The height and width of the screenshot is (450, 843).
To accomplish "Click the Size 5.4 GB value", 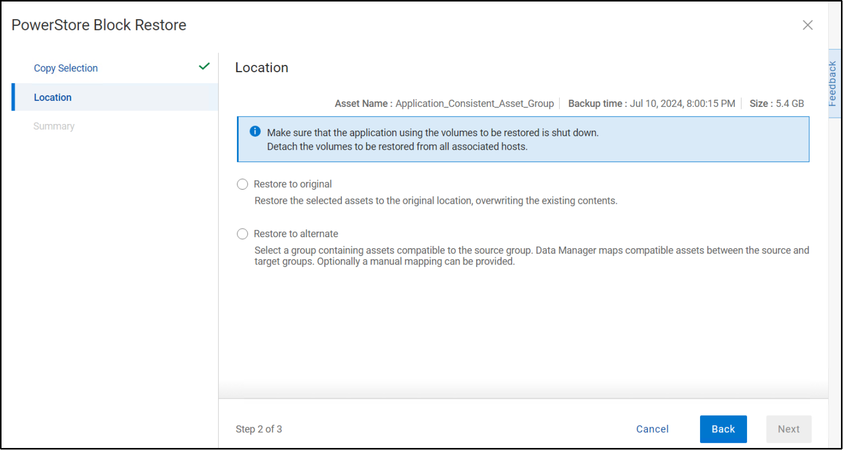I will click(x=789, y=103).
